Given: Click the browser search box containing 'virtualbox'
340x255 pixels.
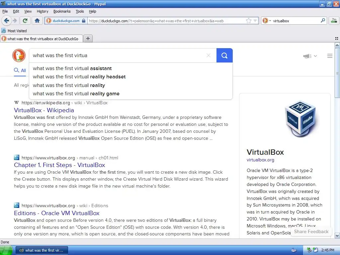Looking at the screenshot, I should coord(295,21).
